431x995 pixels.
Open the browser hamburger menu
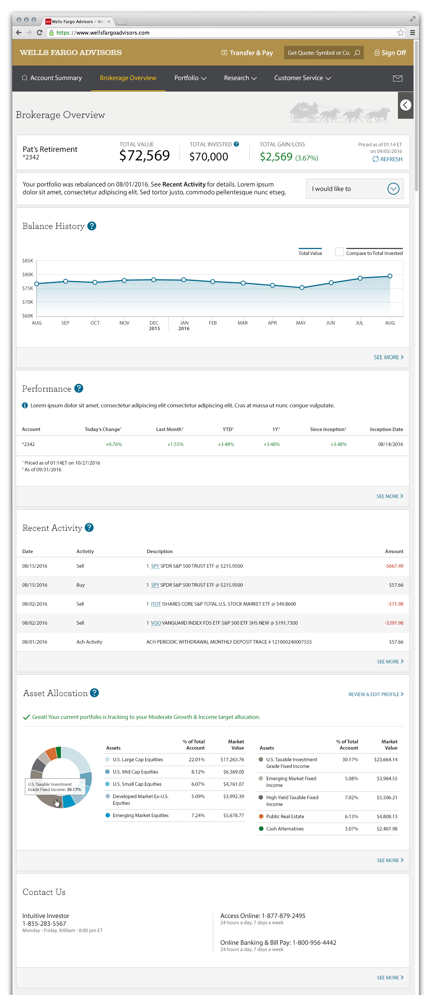[412, 33]
